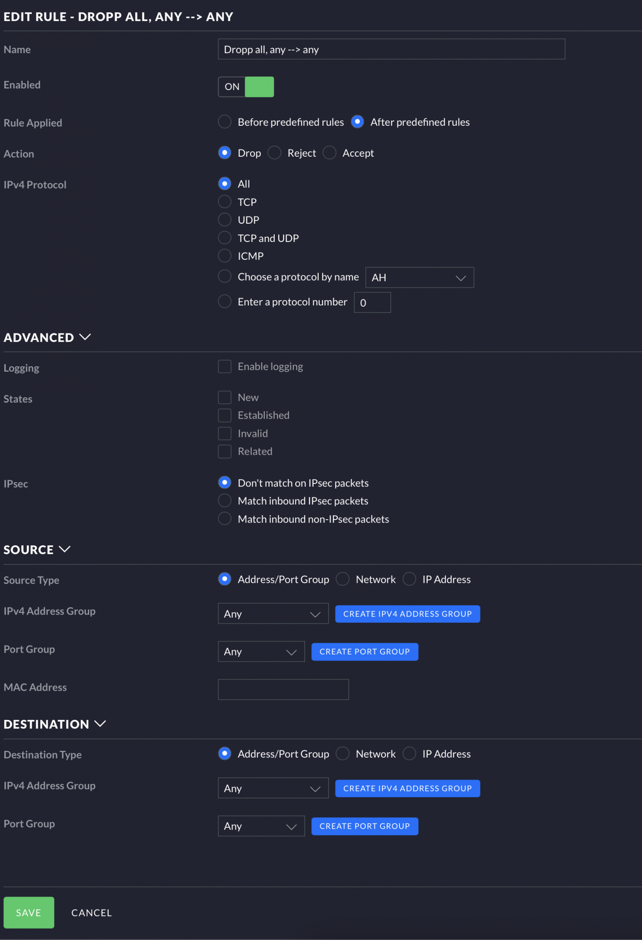This screenshot has height=940, width=642.
Task: Select Before predefined rules option
Action: pos(225,122)
